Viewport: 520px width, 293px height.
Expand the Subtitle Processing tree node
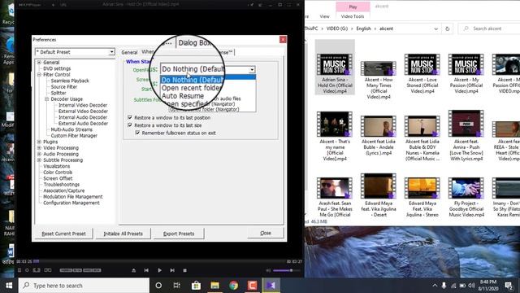[x=39, y=160]
